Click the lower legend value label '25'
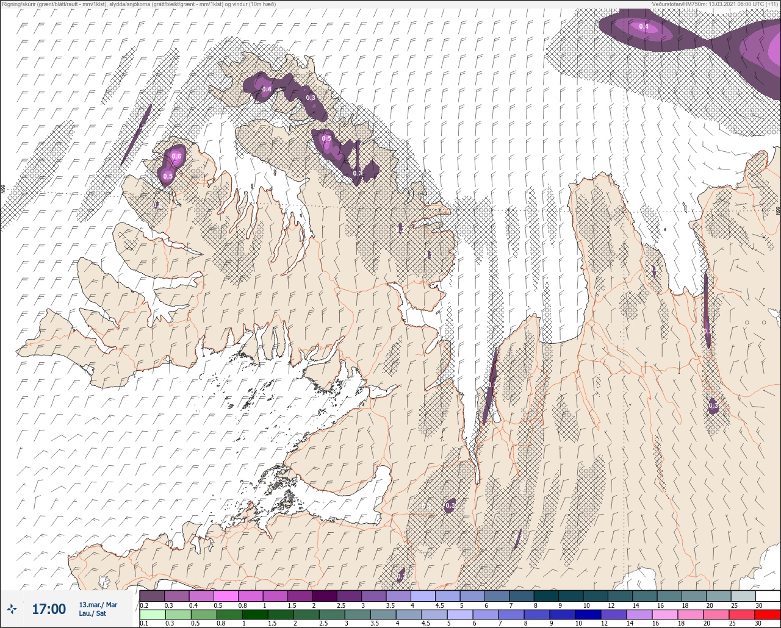 [733, 623]
